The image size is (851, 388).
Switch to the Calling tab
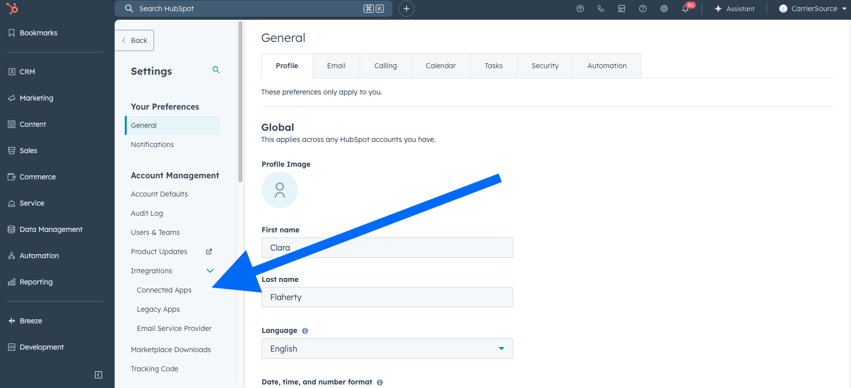385,66
